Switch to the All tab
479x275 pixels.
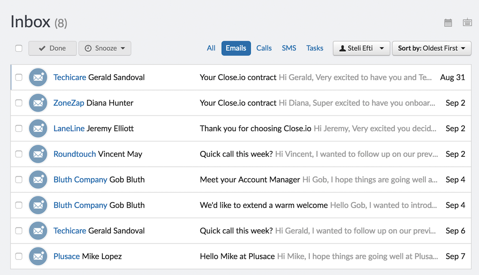point(211,48)
